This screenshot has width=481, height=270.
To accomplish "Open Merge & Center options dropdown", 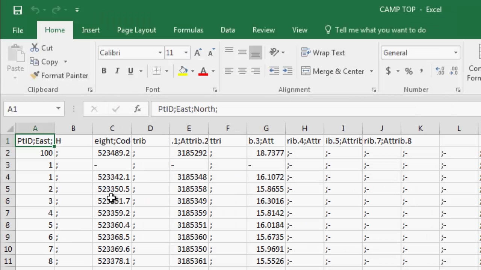I will click(x=371, y=71).
